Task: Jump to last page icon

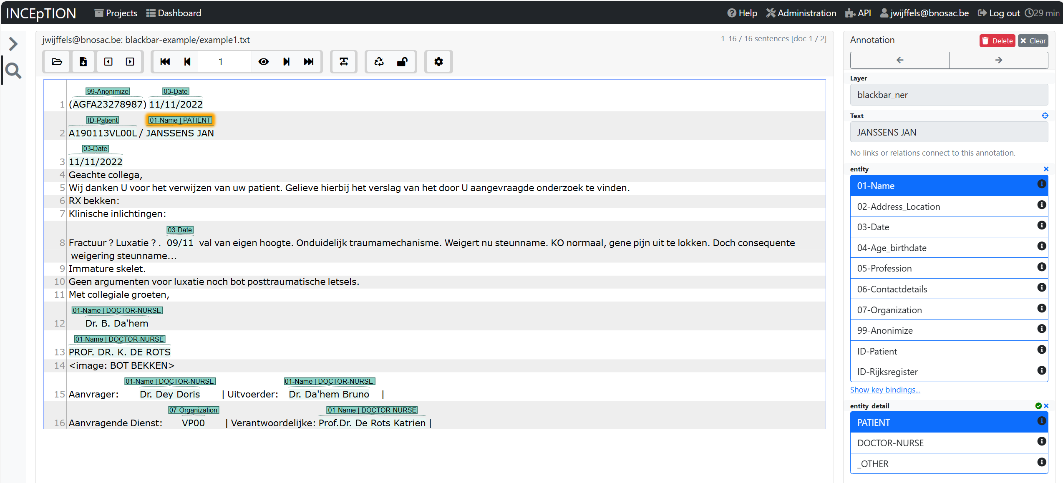Action: point(309,62)
